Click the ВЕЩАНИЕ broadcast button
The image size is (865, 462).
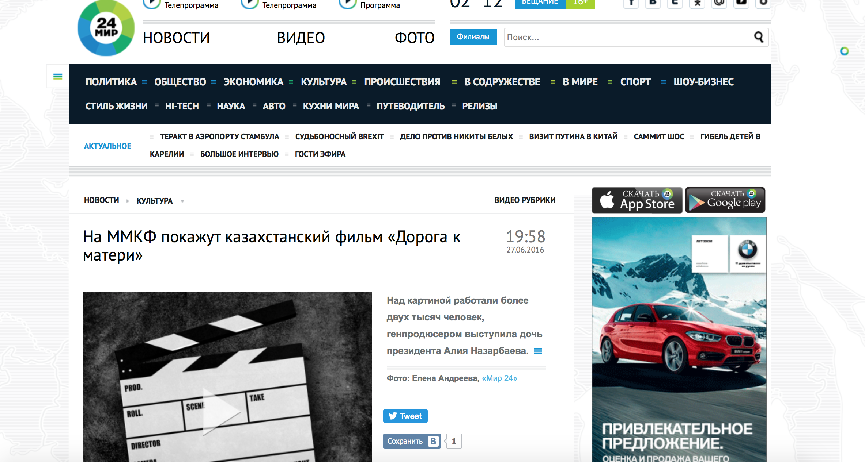540,4
